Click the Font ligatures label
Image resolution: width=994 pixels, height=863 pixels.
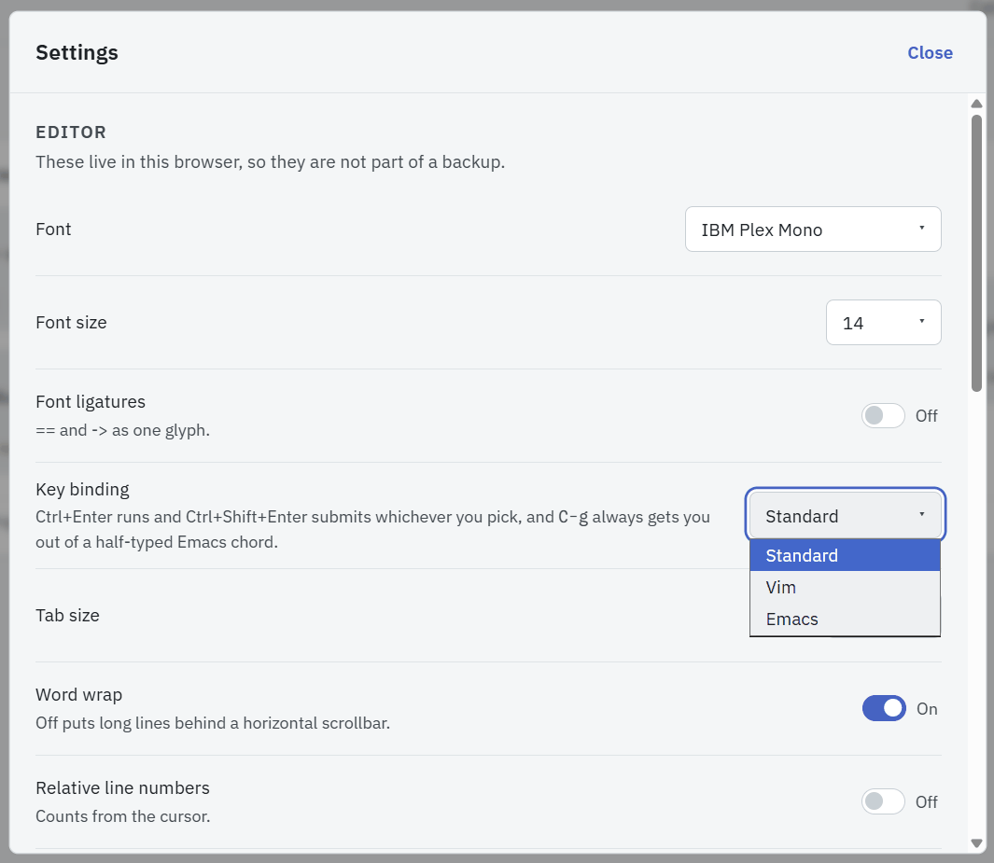pos(90,402)
